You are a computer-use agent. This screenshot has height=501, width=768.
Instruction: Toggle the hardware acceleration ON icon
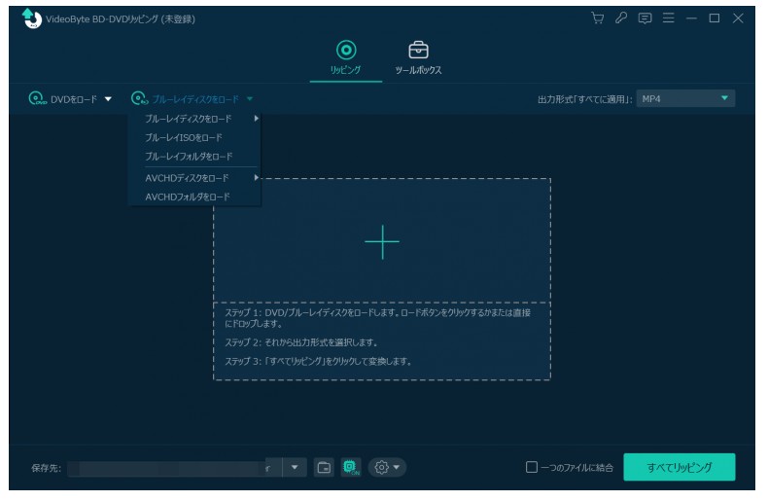[351, 468]
